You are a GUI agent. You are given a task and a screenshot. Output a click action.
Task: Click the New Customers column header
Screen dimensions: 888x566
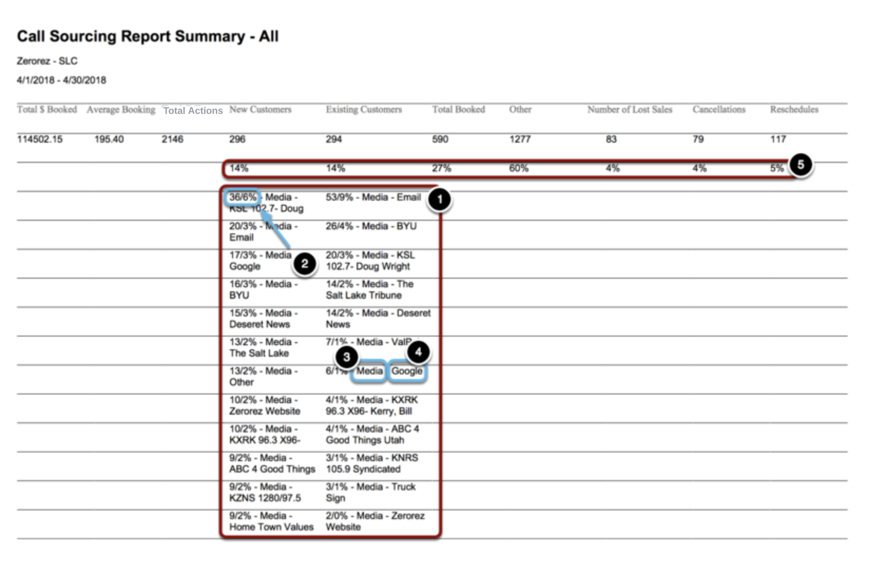point(260,109)
